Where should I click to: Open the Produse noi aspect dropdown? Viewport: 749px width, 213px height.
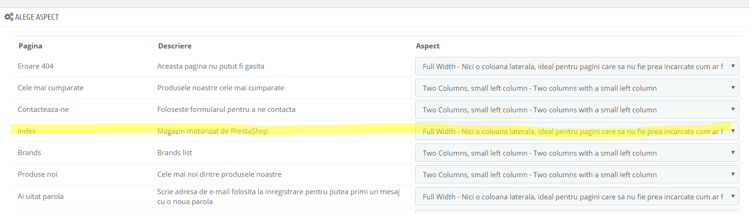coord(576,174)
